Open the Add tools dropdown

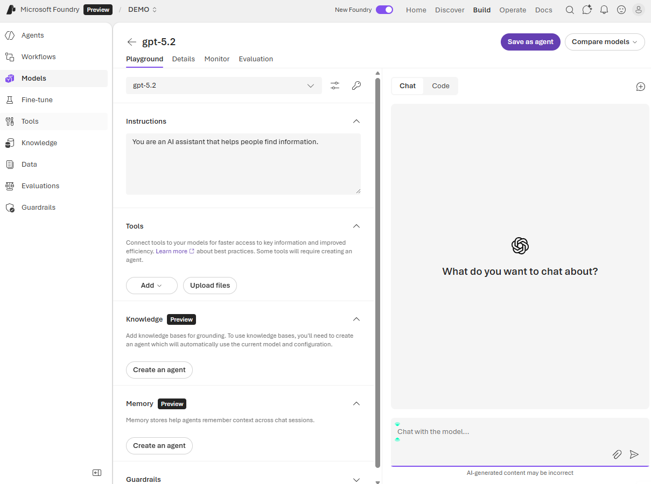(152, 286)
